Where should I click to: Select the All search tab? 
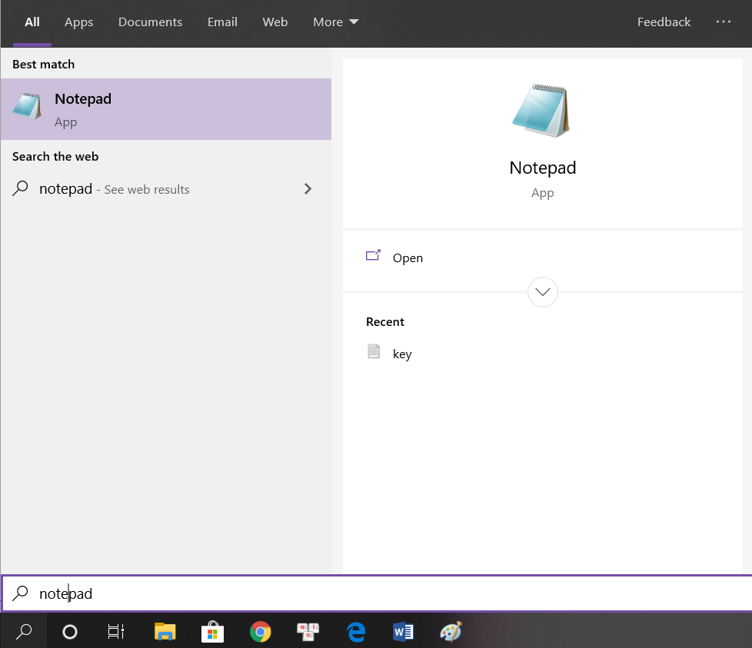[32, 22]
